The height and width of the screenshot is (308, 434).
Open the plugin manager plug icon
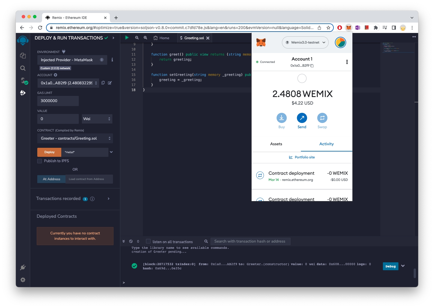coord(23,267)
